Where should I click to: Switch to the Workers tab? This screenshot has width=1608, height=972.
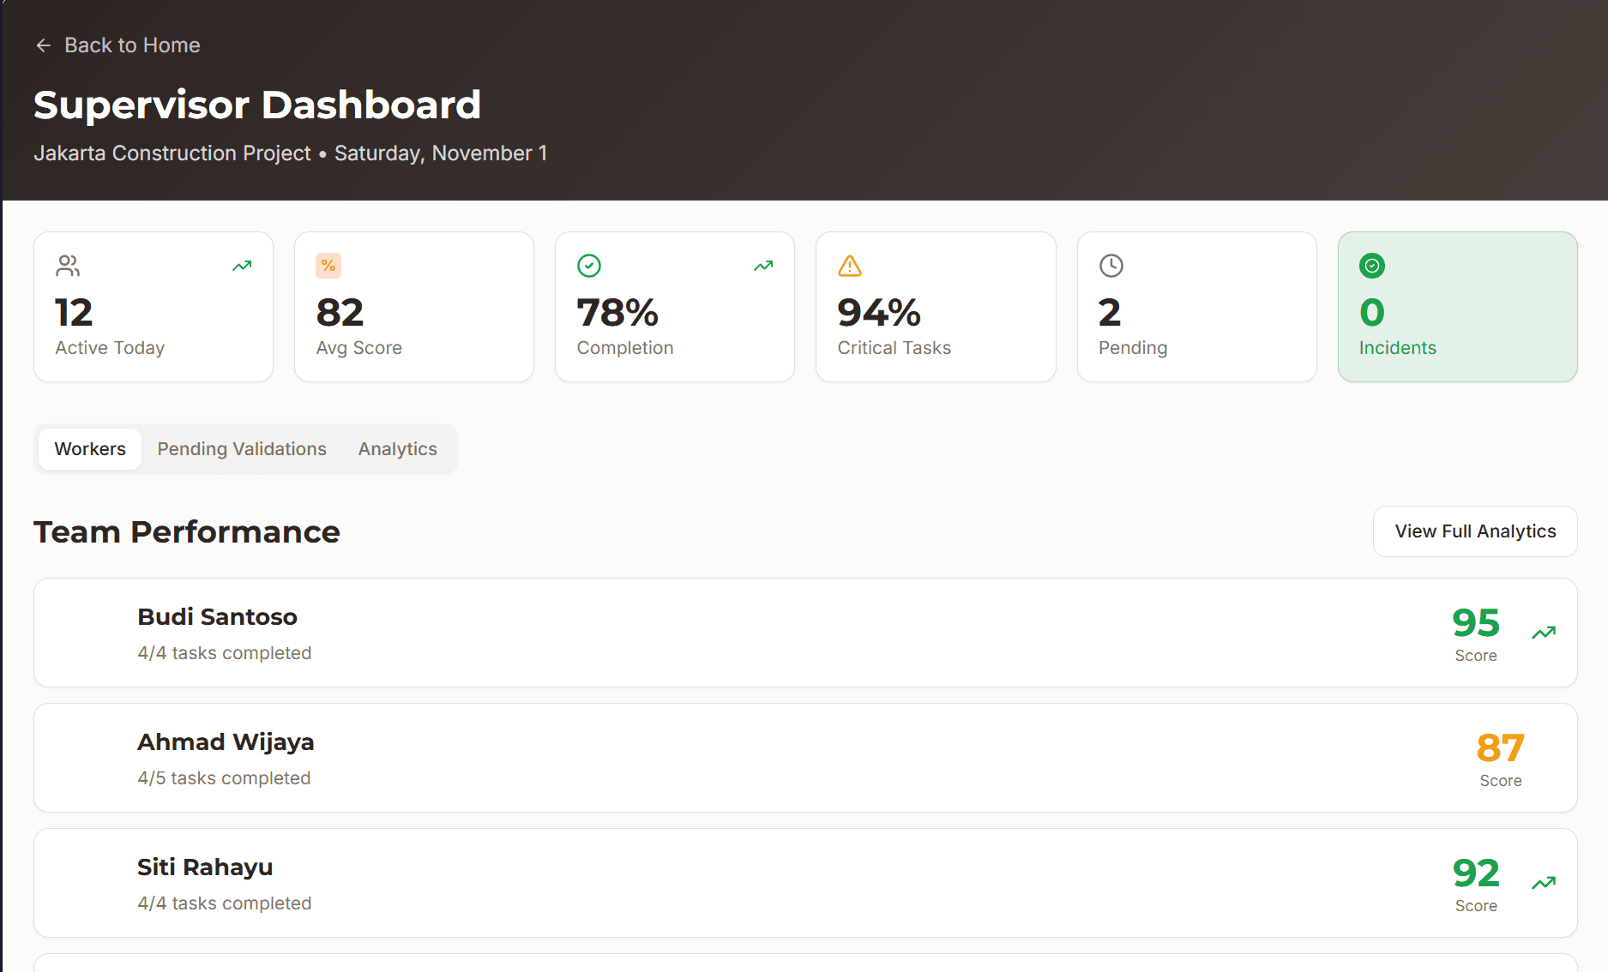point(90,449)
